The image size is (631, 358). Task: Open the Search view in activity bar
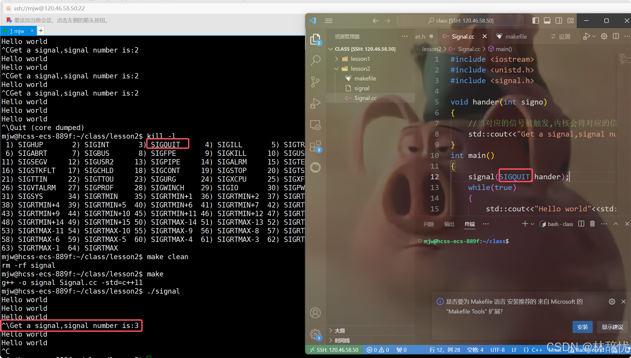(x=315, y=60)
